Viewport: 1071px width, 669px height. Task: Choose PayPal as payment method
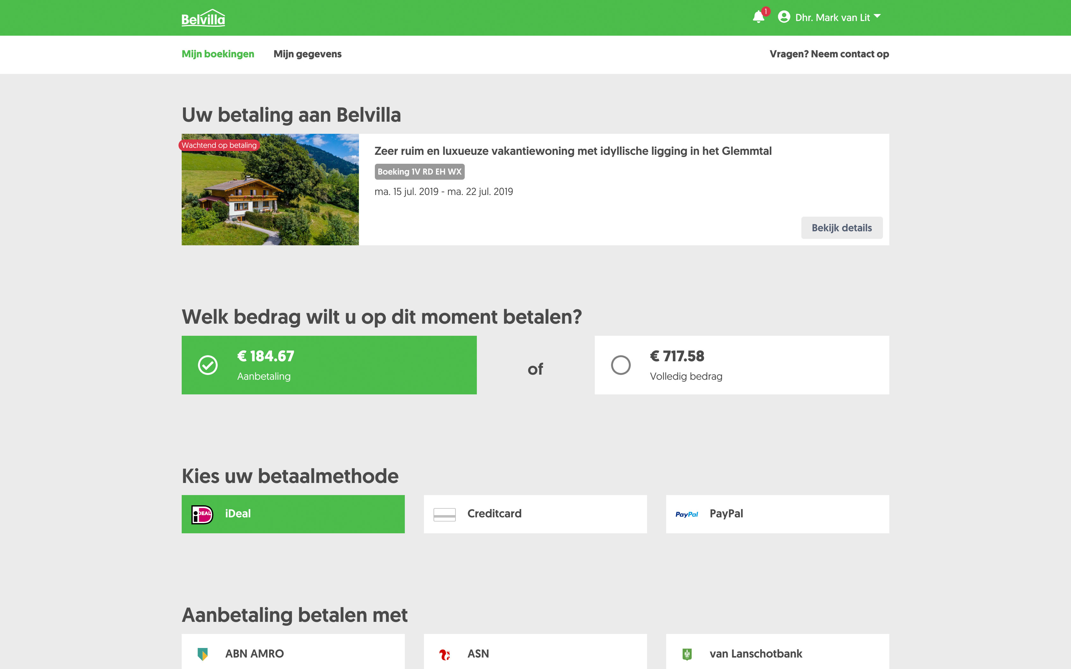tap(777, 514)
